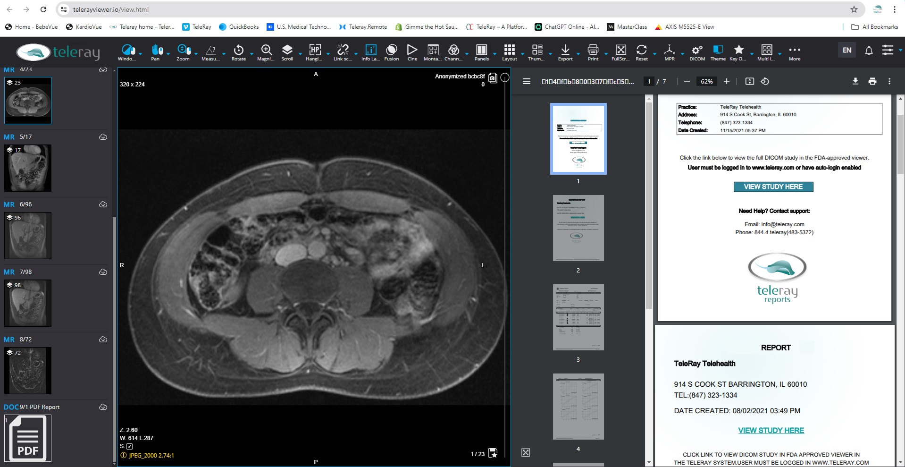Zoom out the PDF with minus
The image size is (905, 467).
point(687,81)
